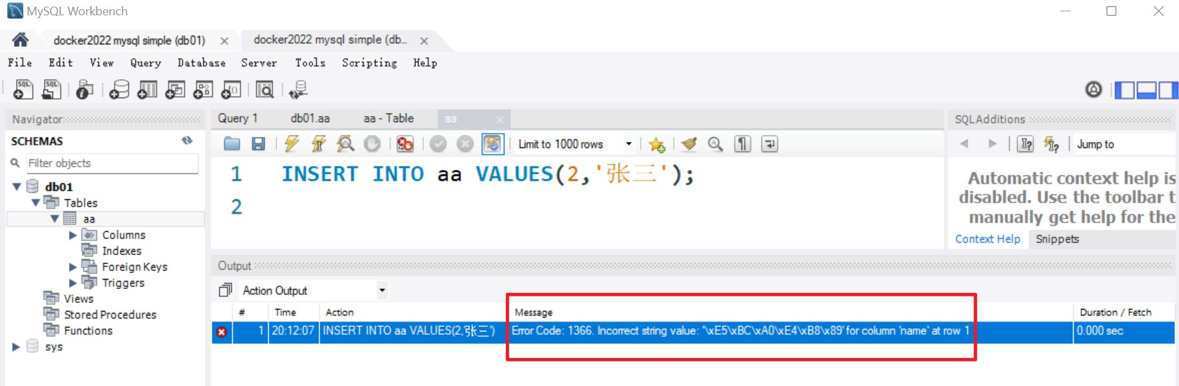This screenshot has height=386, width=1179.
Task: Toggle continue on error icon
Action: click(x=405, y=144)
